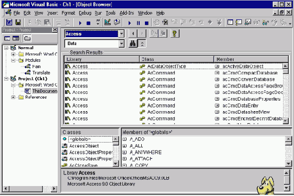Click the Cut scissors icon
The width and height of the screenshot is (294, 196).
pyautogui.click(x=29, y=23)
